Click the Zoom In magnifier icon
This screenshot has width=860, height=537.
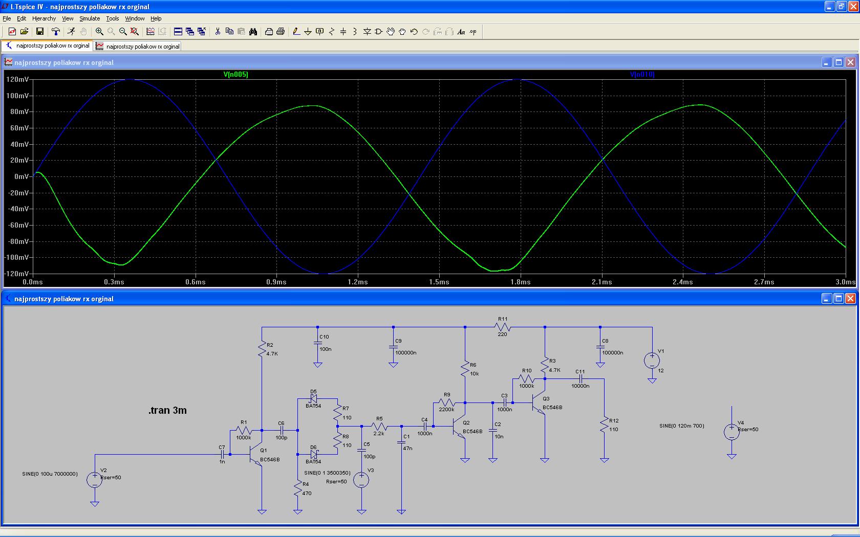(99, 32)
